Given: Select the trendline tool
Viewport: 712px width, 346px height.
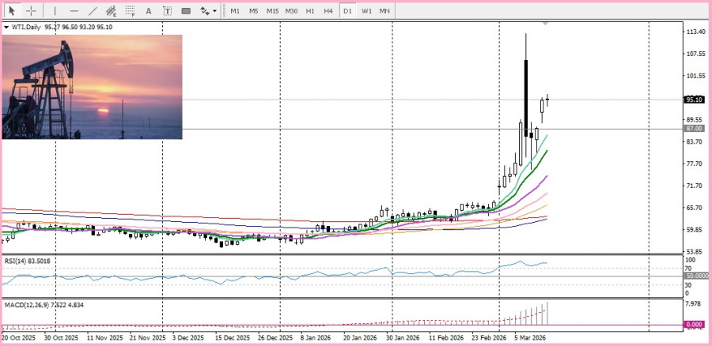Looking at the screenshot, I should pyautogui.click(x=93, y=11).
